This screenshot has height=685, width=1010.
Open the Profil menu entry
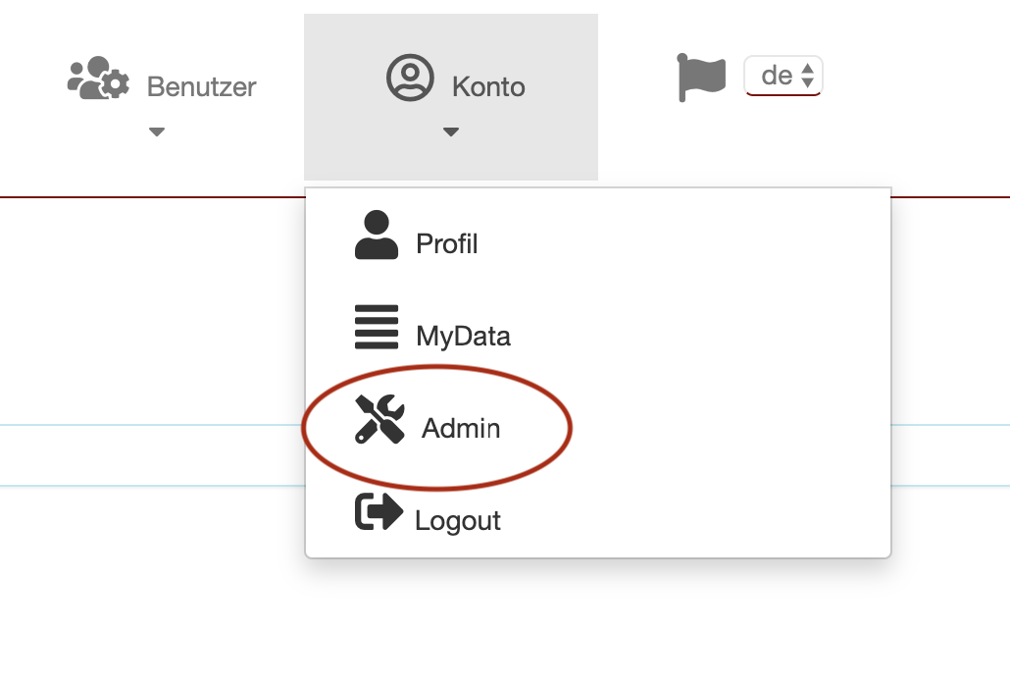pyautogui.click(x=446, y=243)
